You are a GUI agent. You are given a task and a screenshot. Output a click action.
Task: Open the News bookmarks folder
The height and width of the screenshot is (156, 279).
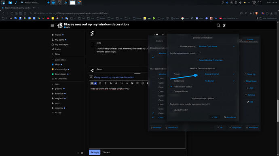101,18
